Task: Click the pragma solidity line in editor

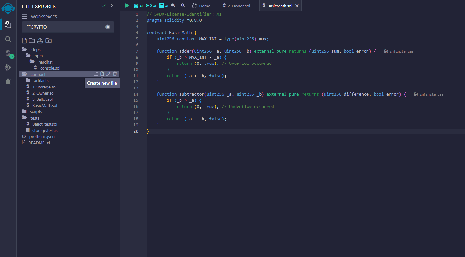Action: pos(175,20)
